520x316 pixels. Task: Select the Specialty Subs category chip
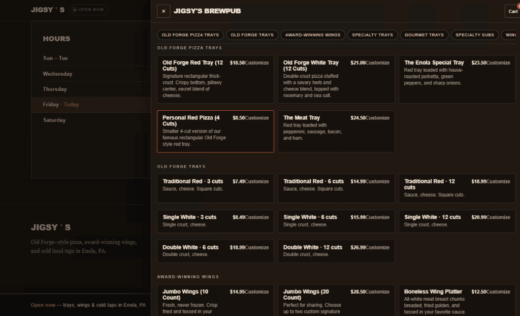[x=475, y=35]
